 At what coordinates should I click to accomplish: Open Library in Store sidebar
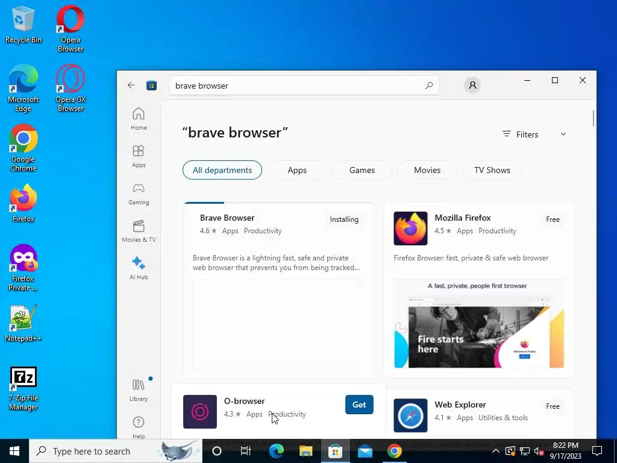(x=139, y=390)
